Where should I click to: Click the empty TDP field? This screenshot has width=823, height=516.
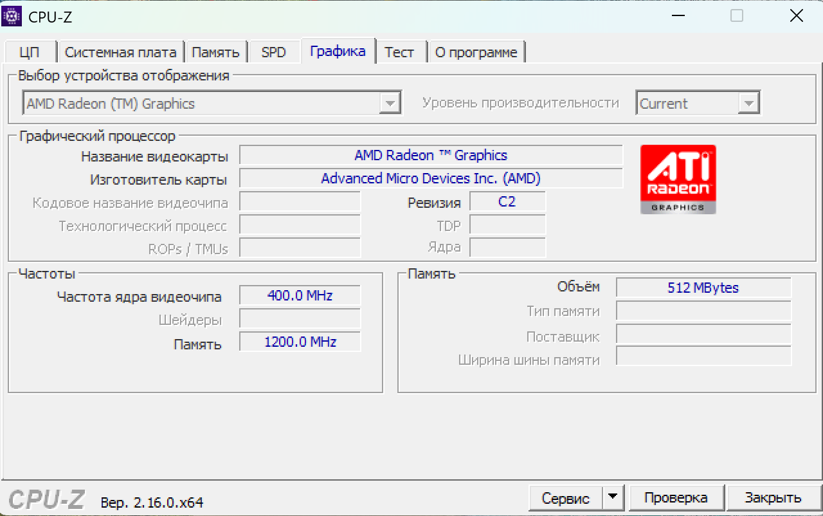[507, 225]
